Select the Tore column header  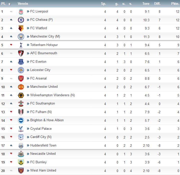point(146,3)
